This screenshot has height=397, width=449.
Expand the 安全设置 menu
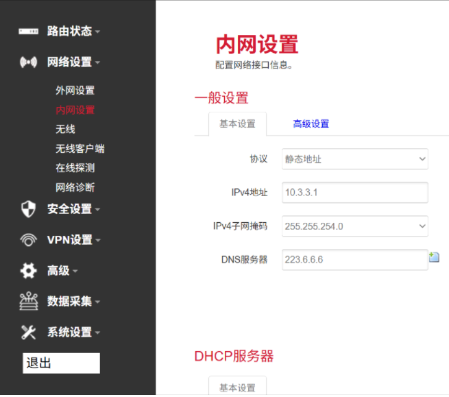coord(73,209)
